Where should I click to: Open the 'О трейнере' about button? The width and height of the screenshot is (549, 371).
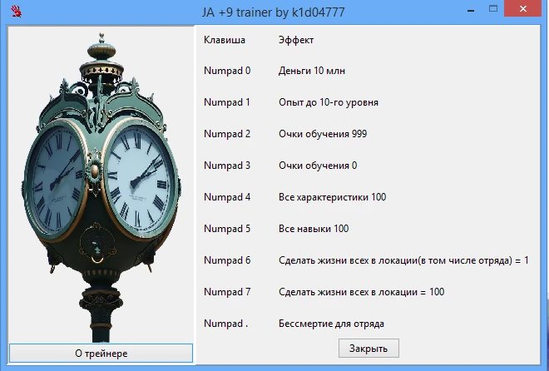(101, 354)
